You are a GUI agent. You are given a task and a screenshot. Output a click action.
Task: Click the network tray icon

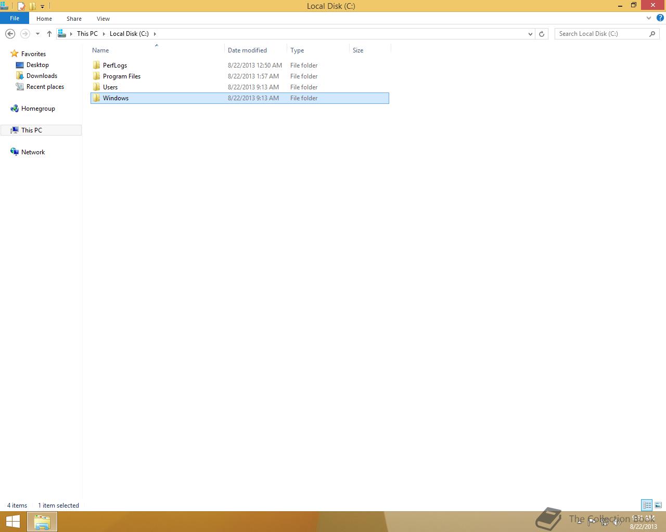(x=605, y=522)
